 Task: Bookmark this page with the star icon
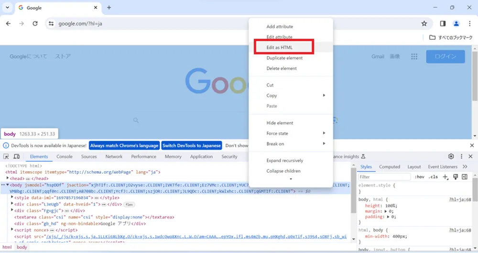[424, 23]
